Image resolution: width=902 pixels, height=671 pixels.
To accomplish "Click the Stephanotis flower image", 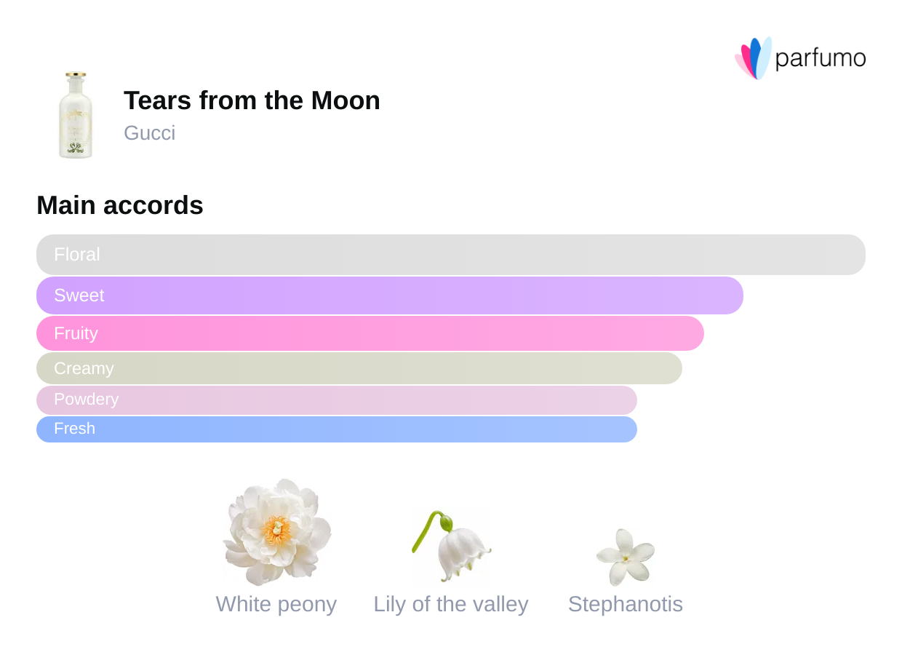I will click(x=626, y=557).
